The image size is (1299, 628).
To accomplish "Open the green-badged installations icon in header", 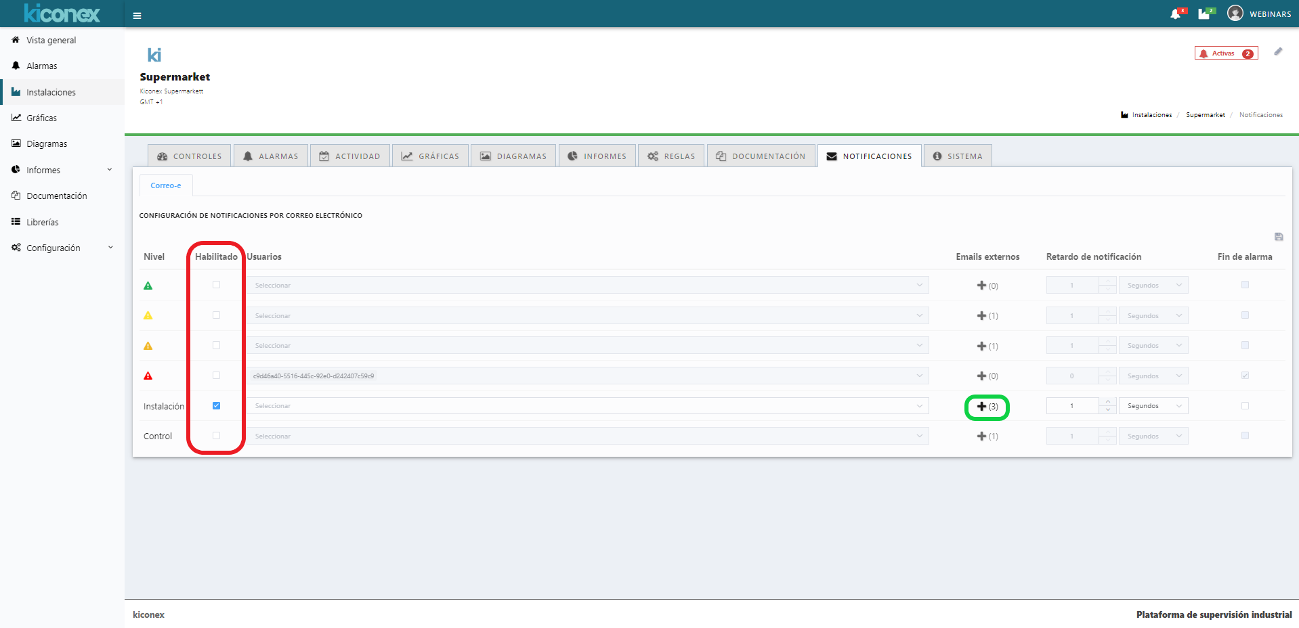I will point(1204,14).
